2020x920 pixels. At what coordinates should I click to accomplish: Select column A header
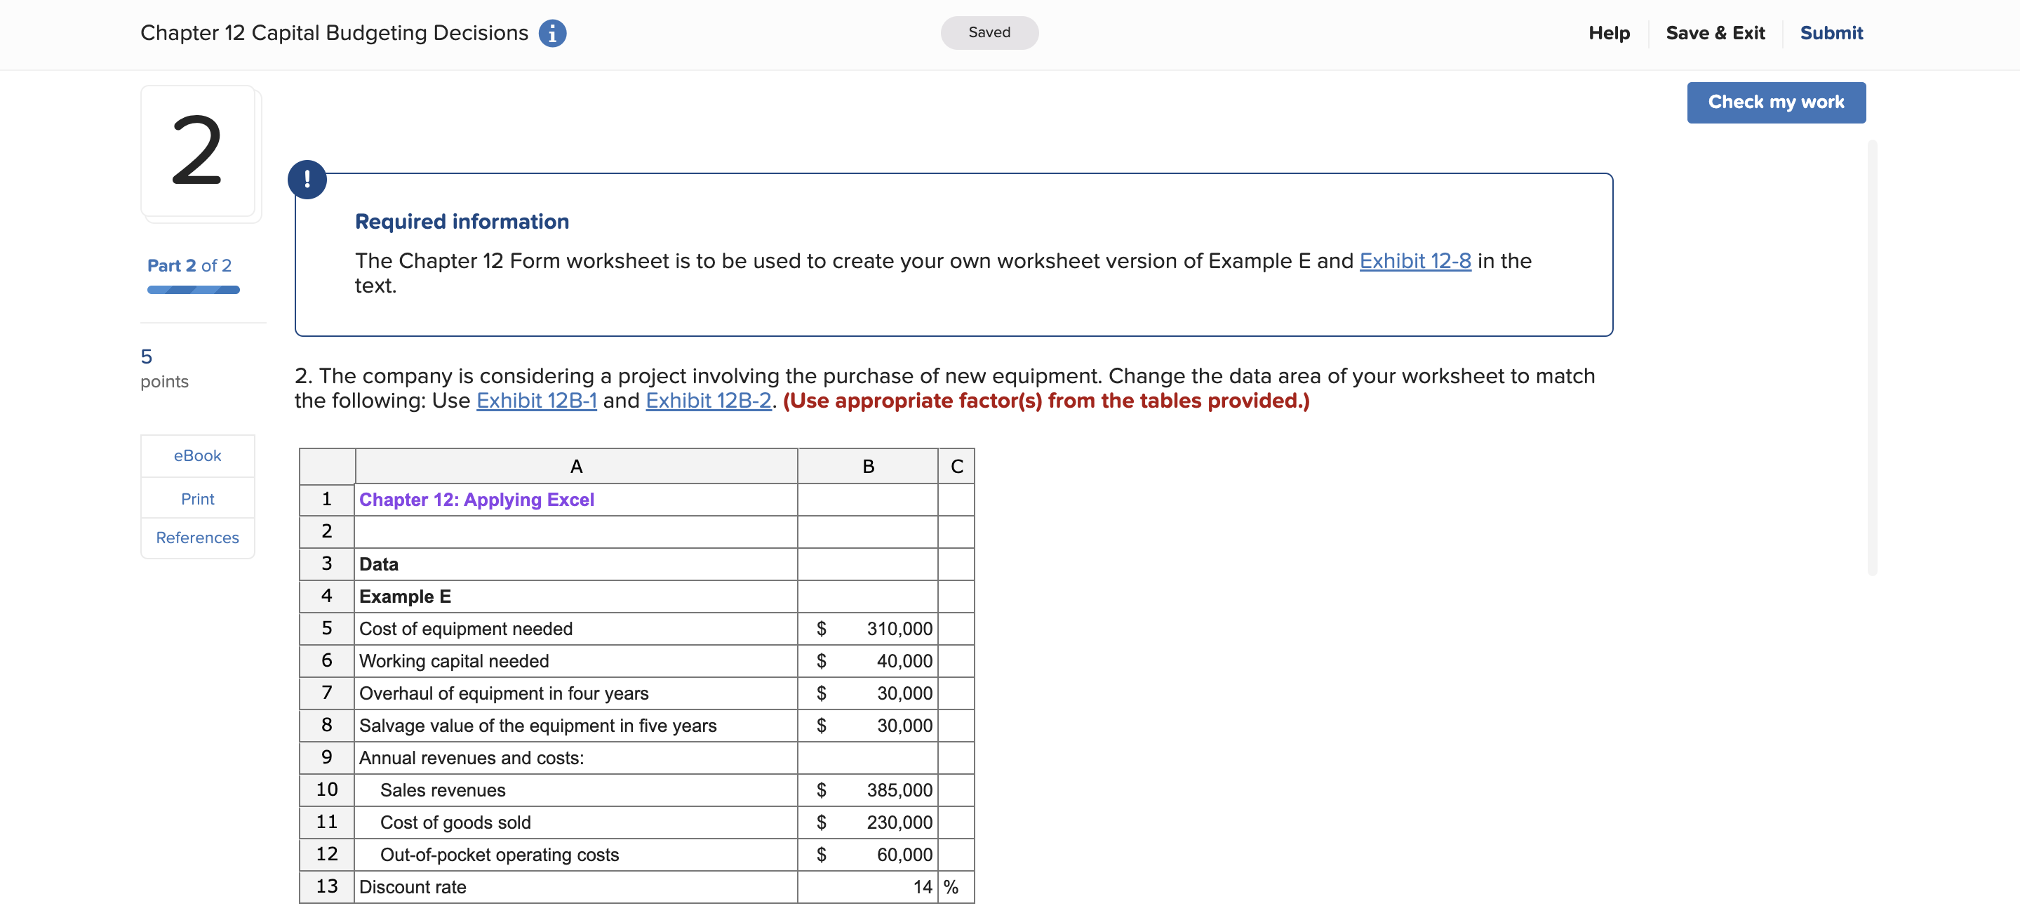(x=576, y=467)
